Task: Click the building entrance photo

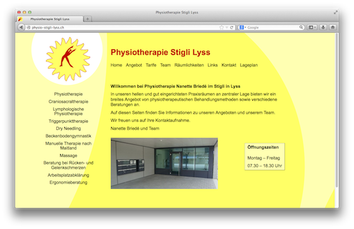Action: click(164, 163)
